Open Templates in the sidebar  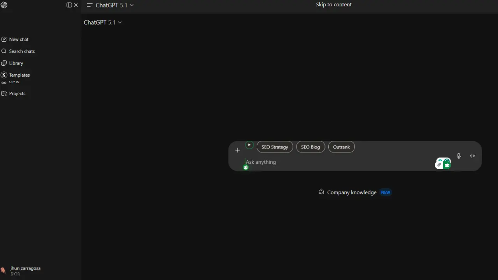tap(19, 75)
